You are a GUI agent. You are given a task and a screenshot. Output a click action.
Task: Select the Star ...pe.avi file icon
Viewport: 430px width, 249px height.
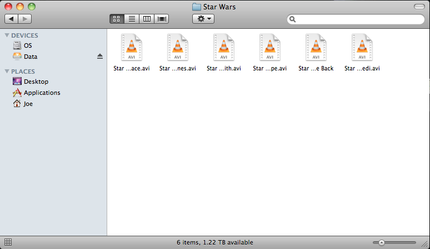[270, 47]
